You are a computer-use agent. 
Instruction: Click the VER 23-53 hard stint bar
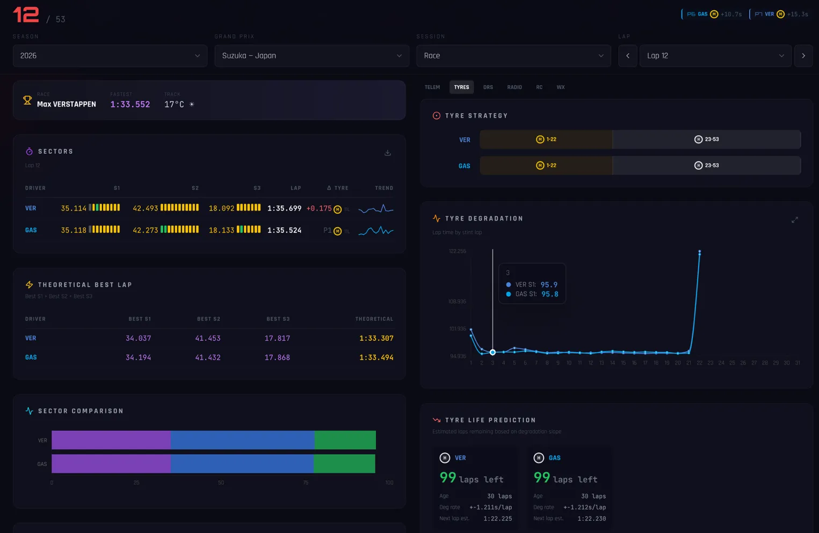click(x=707, y=140)
